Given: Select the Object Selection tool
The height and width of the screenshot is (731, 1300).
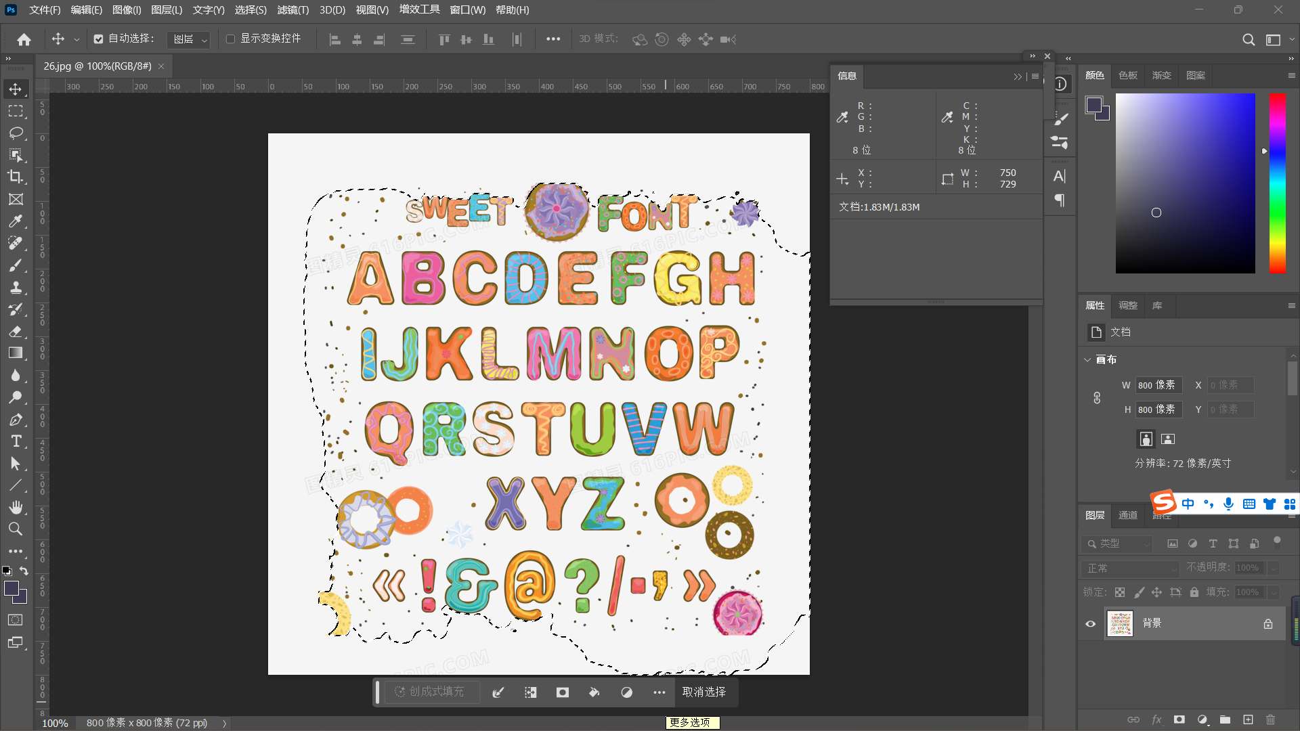Looking at the screenshot, I should [x=16, y=155].
